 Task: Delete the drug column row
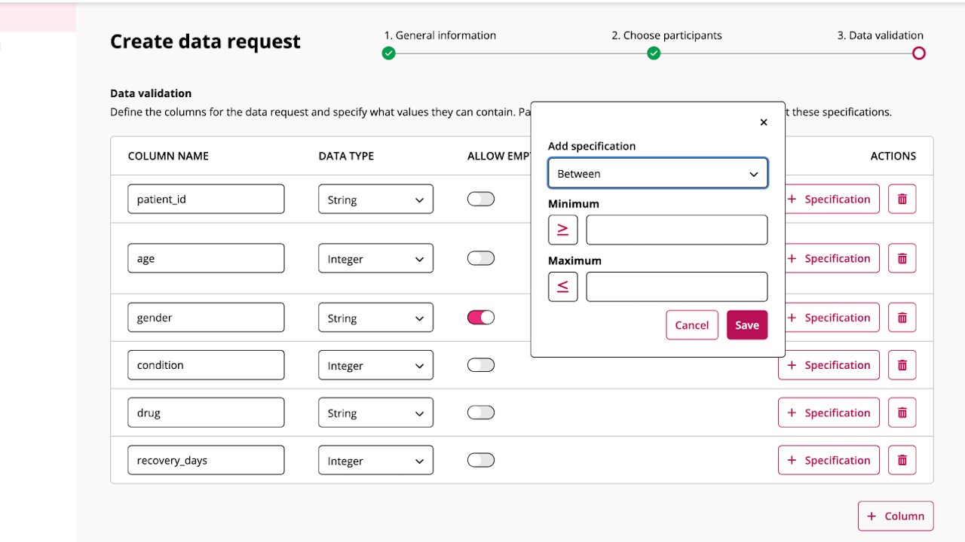[902, 413]
